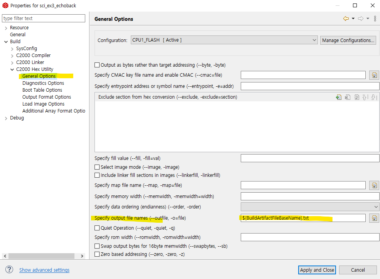Image resolution: width=380 pixels, height=279 pixels.
Task: Select the Resource tree item label
Action: pyautogui.click(x=19, y=28)
